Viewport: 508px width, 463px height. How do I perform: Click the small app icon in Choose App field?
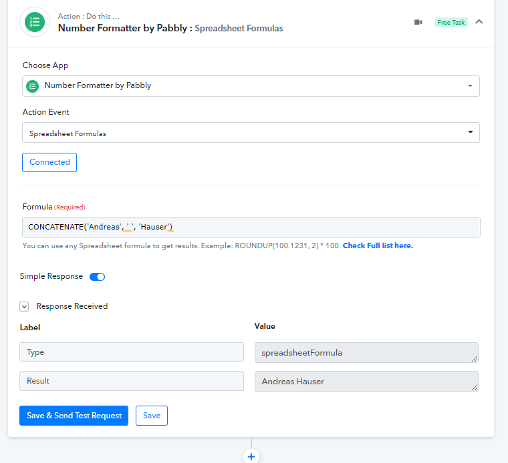[x=32, y=86]
